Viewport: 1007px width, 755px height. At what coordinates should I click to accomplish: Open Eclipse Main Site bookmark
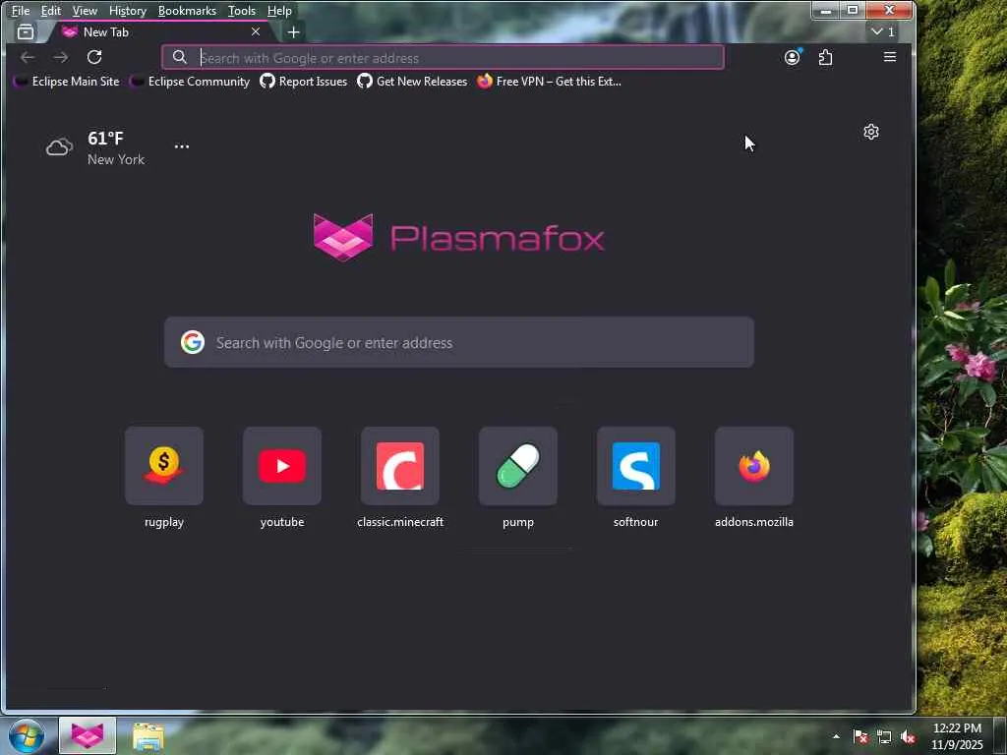(x=67, y=82)
